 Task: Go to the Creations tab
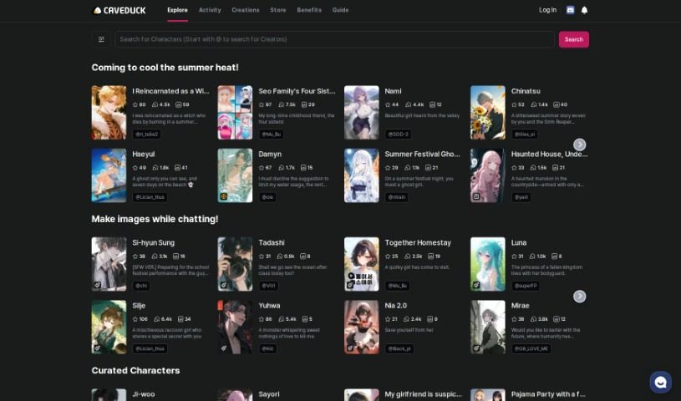tap(246, 10)
